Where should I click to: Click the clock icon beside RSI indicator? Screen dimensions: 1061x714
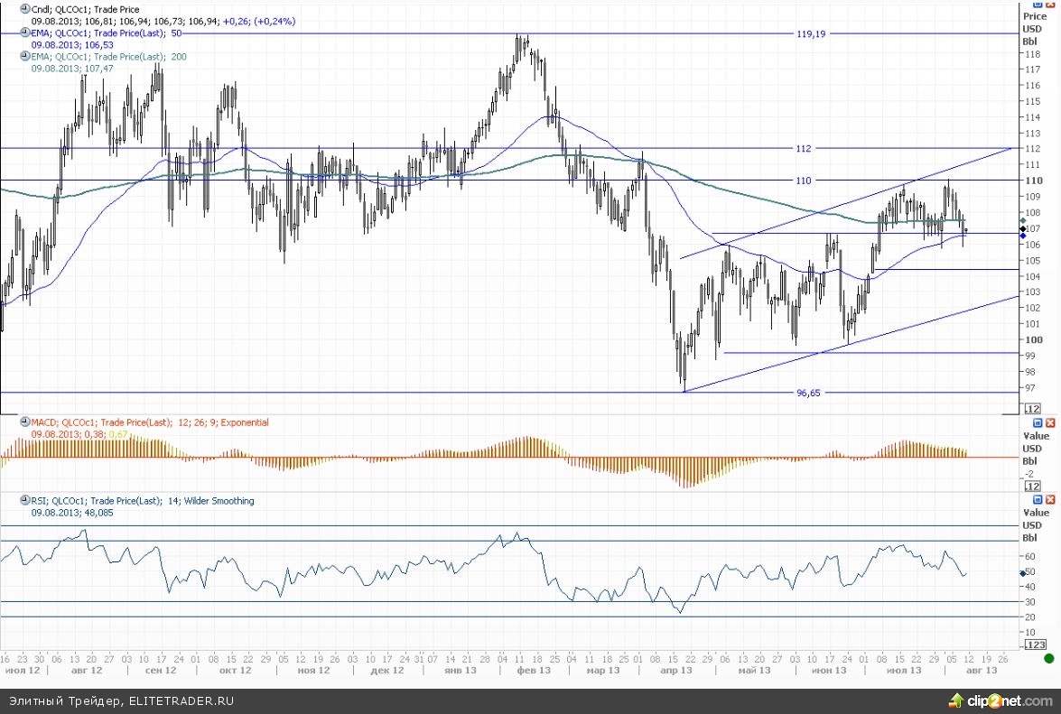pos(24,500)
